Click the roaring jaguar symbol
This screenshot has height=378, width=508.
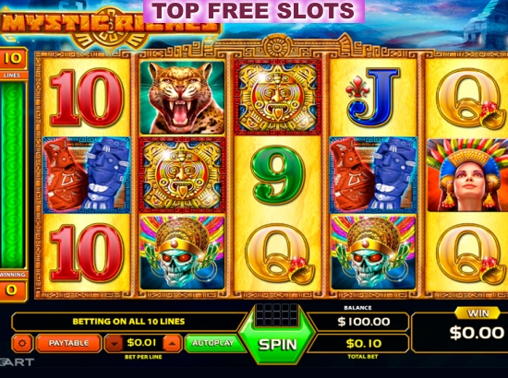tap(182, 98)
